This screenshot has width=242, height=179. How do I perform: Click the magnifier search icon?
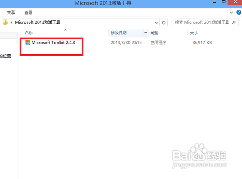click(234, 22)
